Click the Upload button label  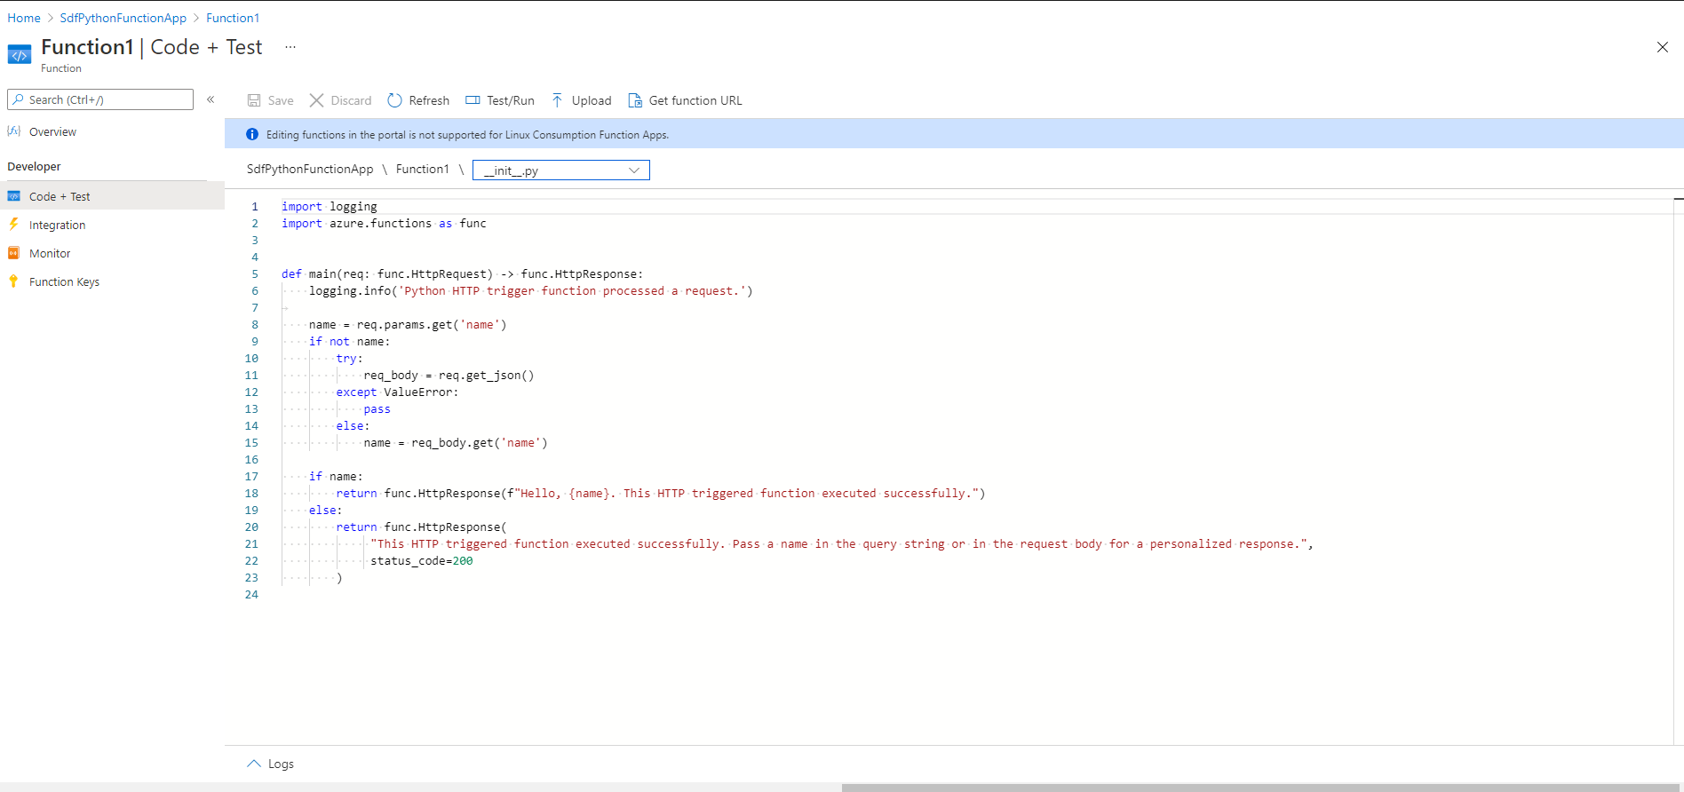tap(592, 100)
